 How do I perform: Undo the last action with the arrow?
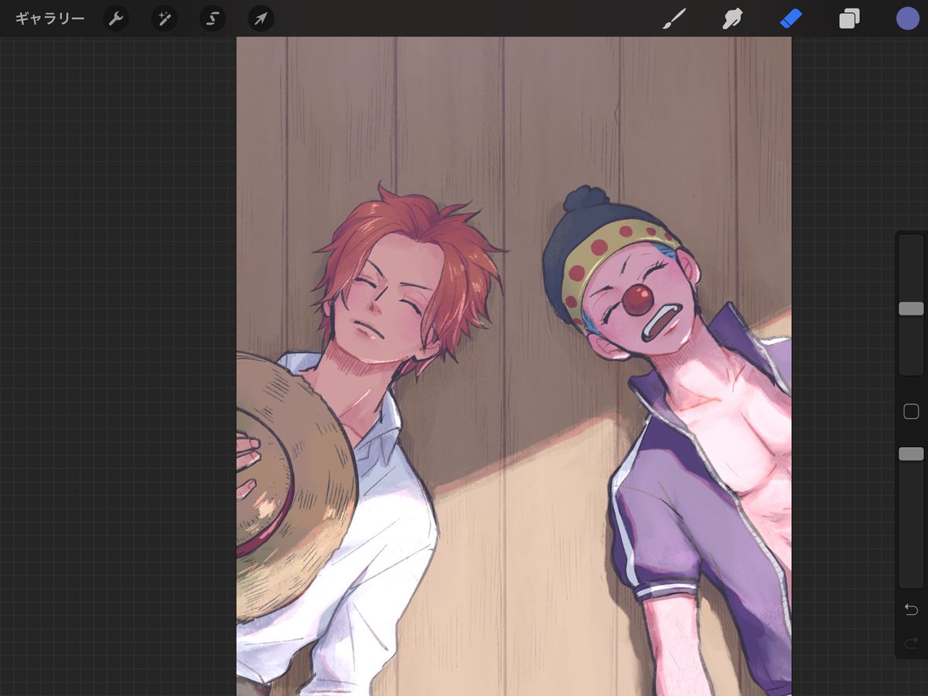pyautogui.click(x=911, y=610)
